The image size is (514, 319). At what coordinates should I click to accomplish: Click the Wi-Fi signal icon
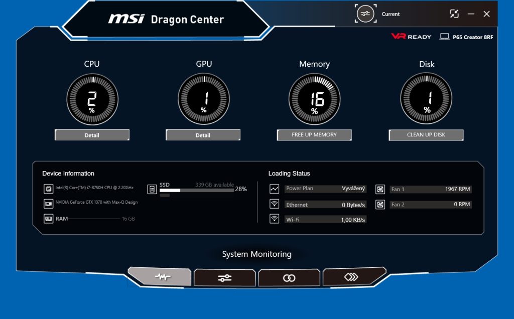click(x=274, y=219)
